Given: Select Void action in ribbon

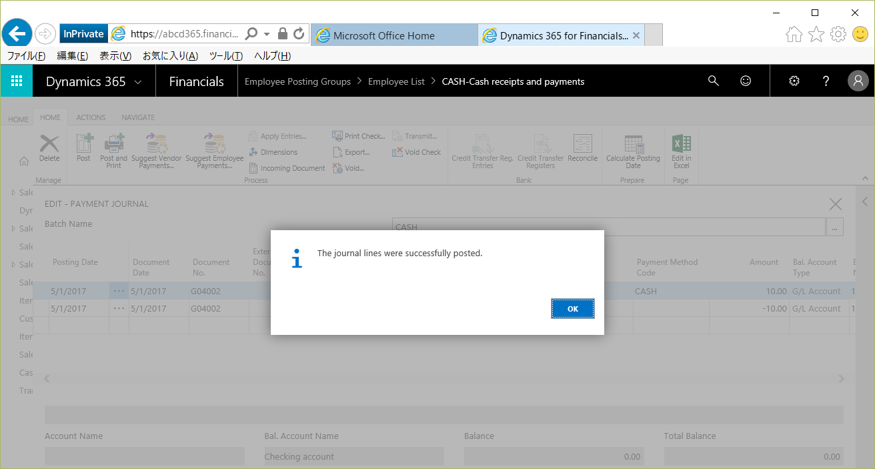Looking at the screenshot, I should coord(348,168).
